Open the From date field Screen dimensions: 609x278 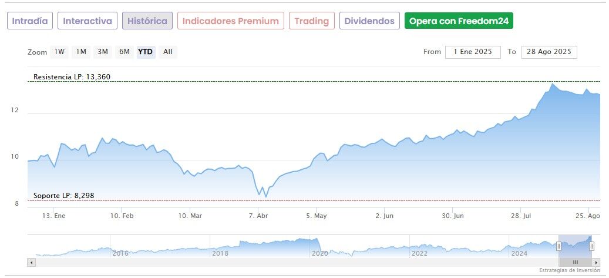[473, 52]
